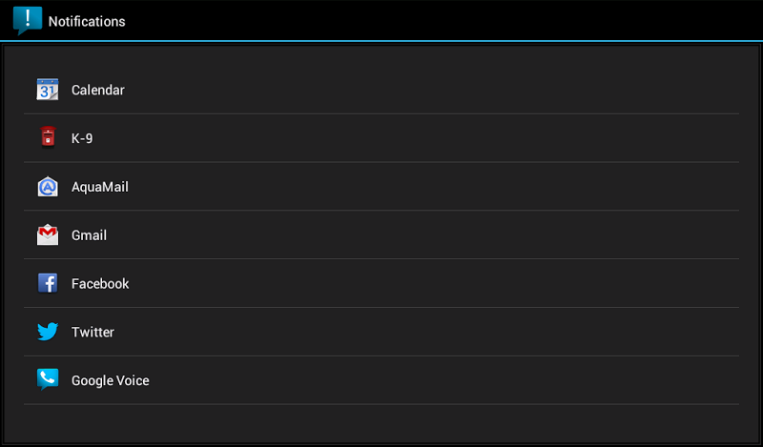Click blank row space beside Calendar
The image size is (763, 447).
click(x=432, y=90)
